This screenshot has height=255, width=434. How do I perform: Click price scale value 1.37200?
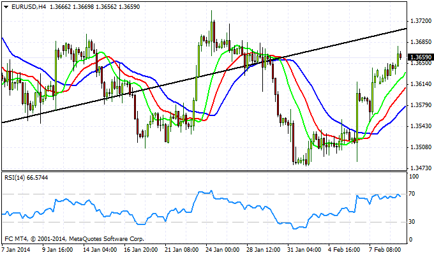421,21
